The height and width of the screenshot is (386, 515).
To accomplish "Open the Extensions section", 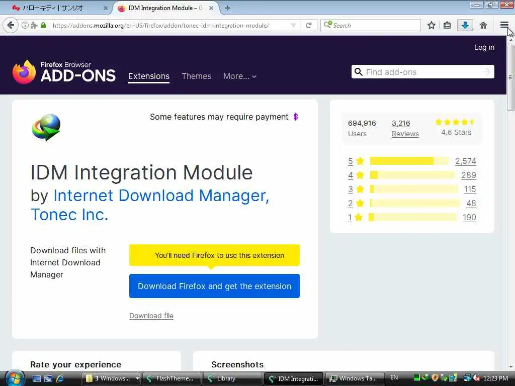I will pyautogui.click(x=149, y=76).
